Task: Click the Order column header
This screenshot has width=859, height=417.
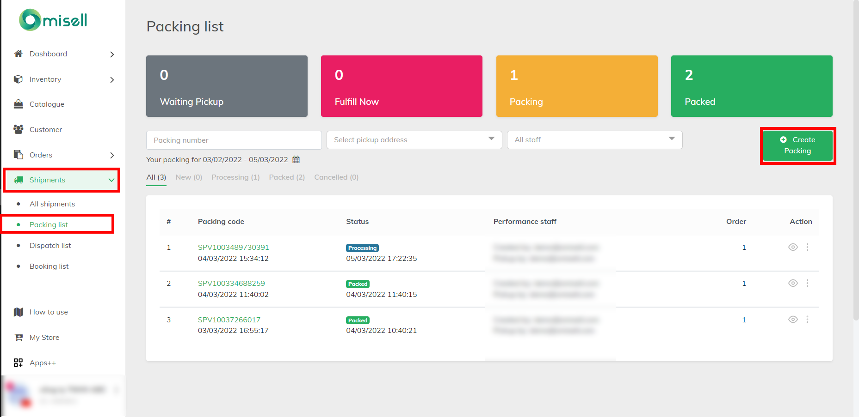Action: pyautogui.click(x=736, y=222)
